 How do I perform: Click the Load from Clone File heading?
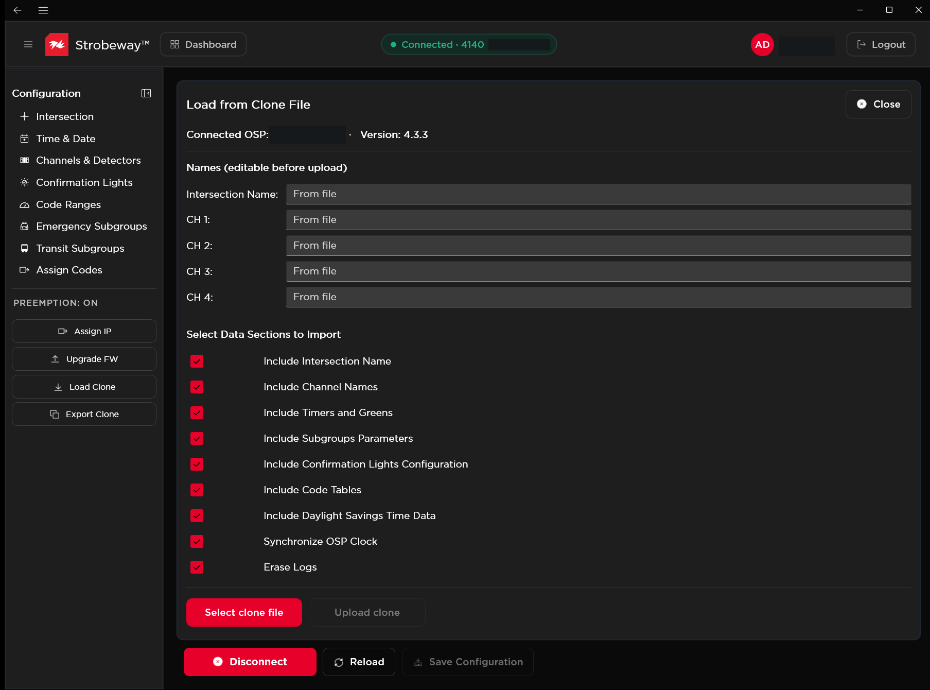[248, 105]
